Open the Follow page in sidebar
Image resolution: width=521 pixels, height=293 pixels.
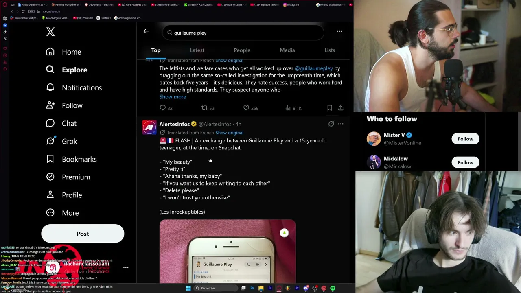pyautogui.click(x=64, y=105)
